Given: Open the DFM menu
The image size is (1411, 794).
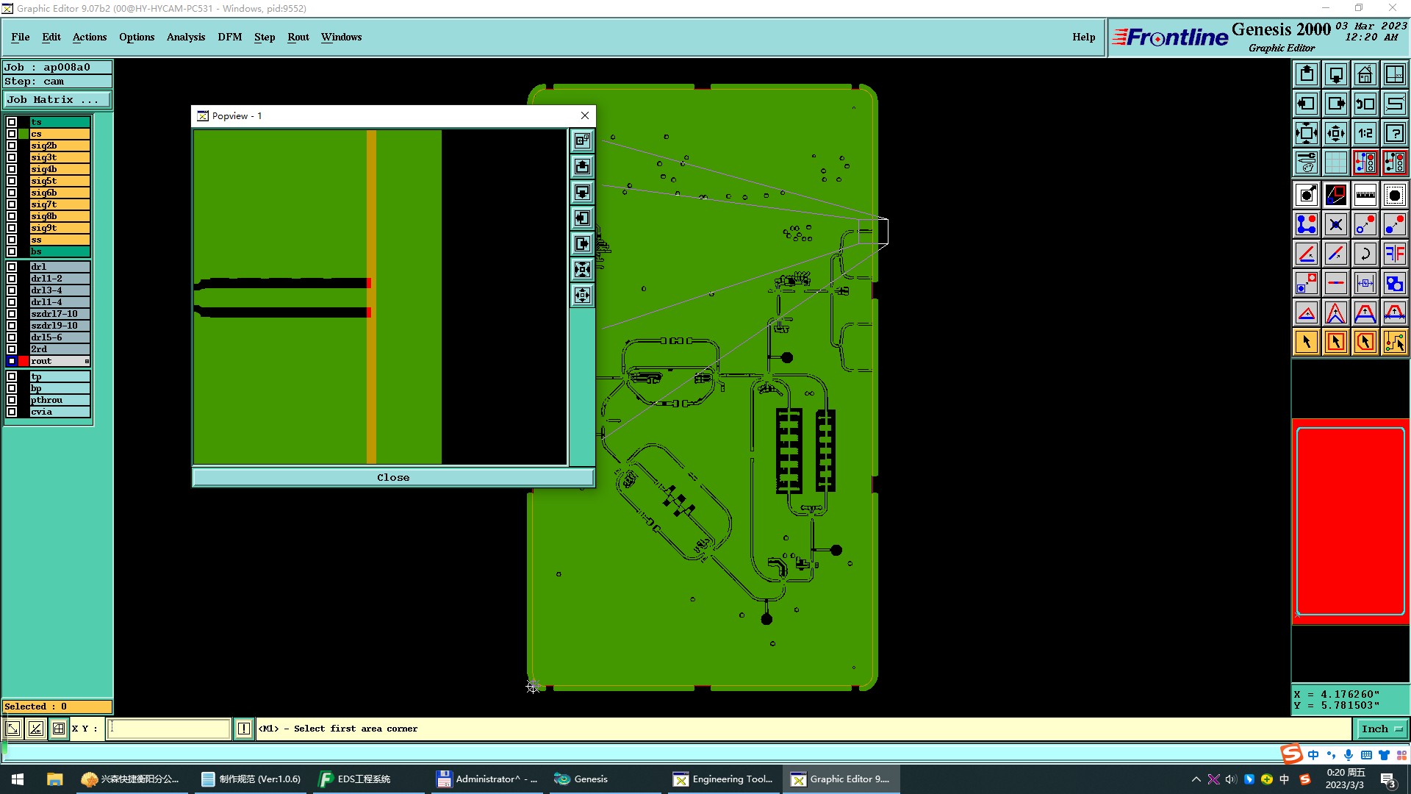Looking at the screenshot, I should click(x=229, y=37).
